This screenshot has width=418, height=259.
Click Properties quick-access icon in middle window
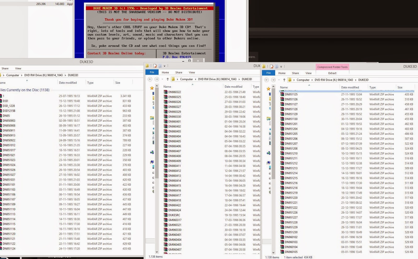click(155, 66)
